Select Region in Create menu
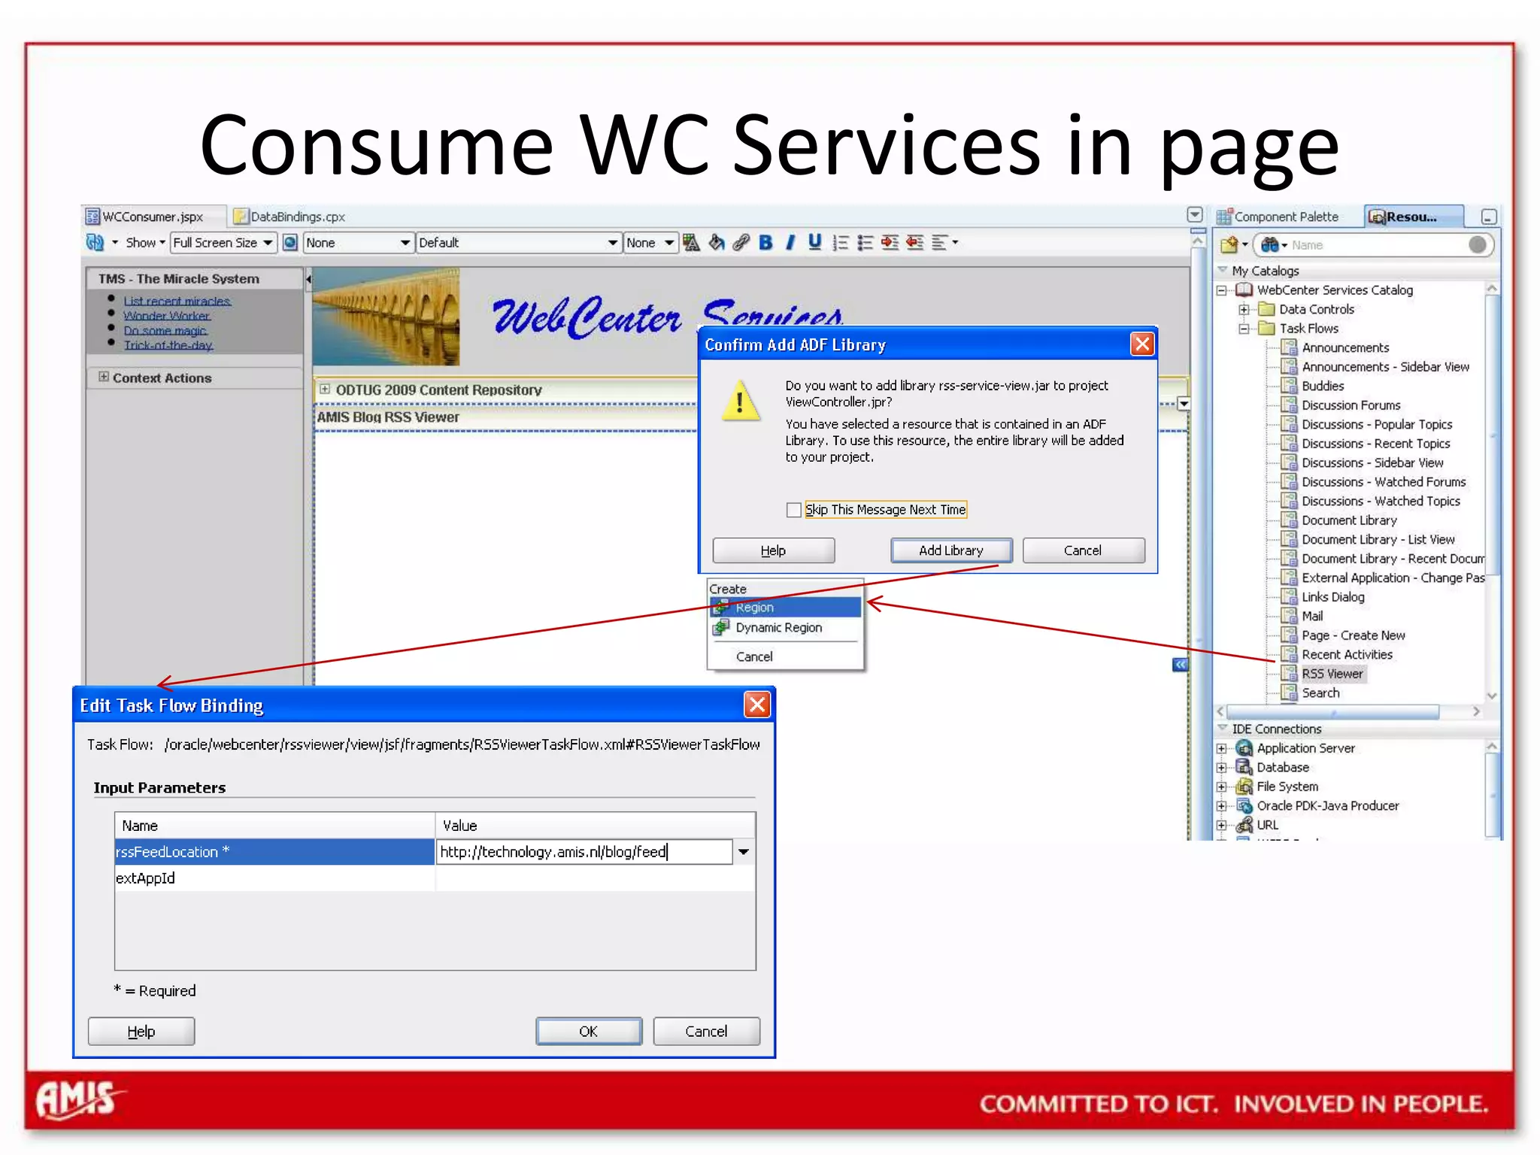The image size is (1540, 1155). click(786, 607)
